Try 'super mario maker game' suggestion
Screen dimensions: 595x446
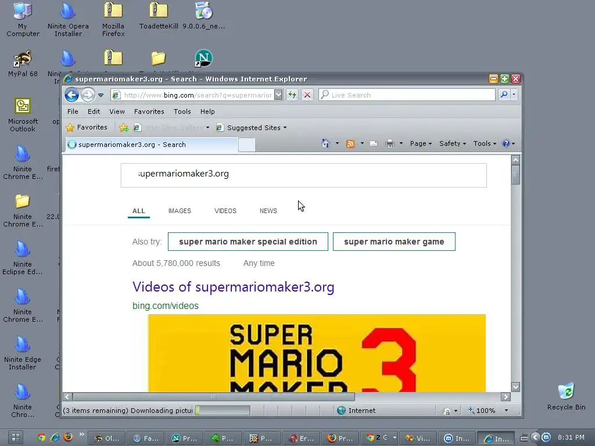click(x=394, y=242)
